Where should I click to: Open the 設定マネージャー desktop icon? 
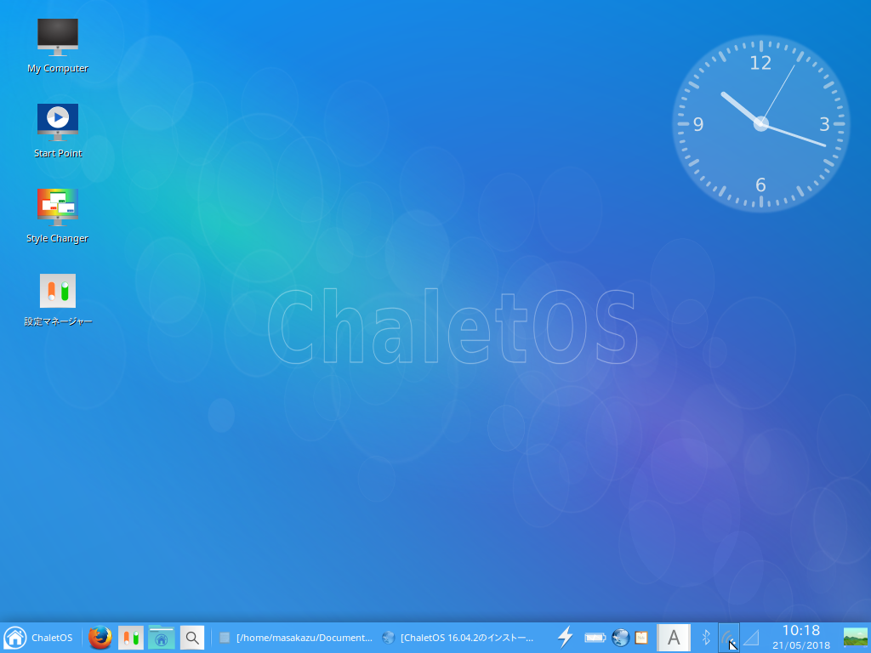click(x=58, y=300)
